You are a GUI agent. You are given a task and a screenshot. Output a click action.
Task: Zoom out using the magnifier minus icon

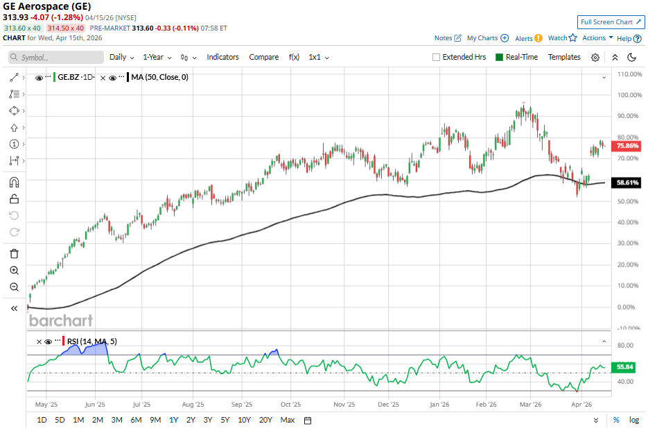click(x=14, y=287)
